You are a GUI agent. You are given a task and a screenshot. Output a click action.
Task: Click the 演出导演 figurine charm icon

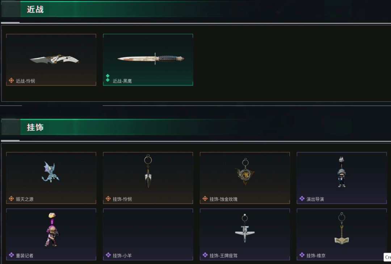[x=341, y=172]
